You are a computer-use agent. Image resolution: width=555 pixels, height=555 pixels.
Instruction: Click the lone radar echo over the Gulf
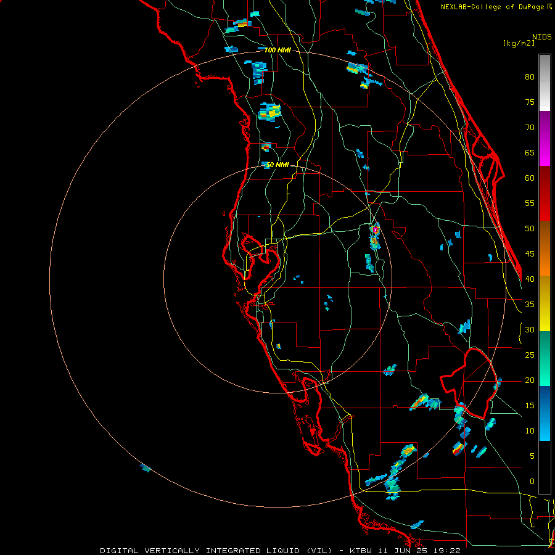click(x=145, y=467)
